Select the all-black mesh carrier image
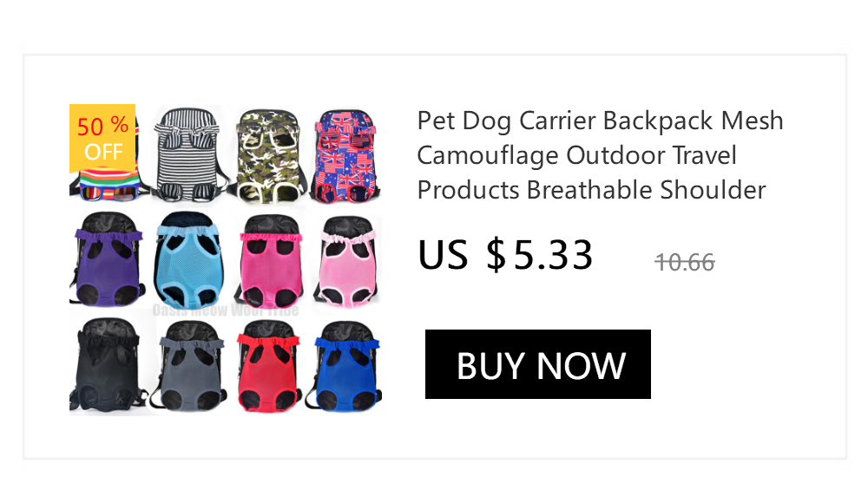This screenshot has height=503, width=868. coord(108,364)
